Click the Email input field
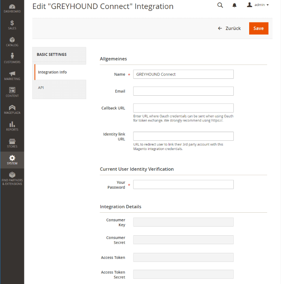The width and height of the screenshot is (281, 284). click(x=183, y=91)
